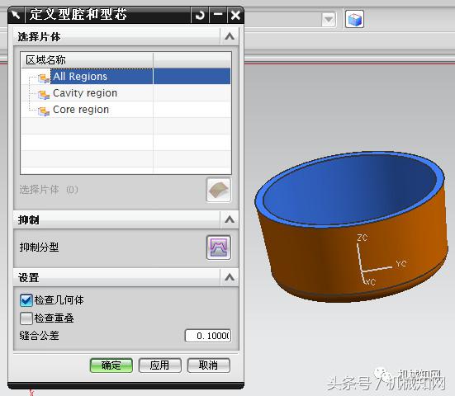The height and width of the screenshot is (396, 455).
Task: Click the 缝合公差 tolerance input field
Action: point(208,336)
